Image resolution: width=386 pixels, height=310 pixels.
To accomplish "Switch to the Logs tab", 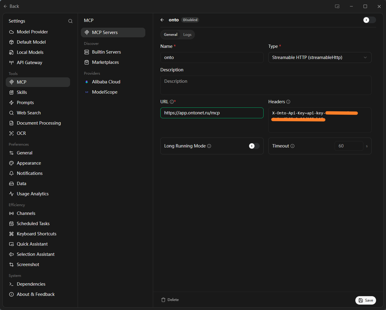I will coord(187,35).
